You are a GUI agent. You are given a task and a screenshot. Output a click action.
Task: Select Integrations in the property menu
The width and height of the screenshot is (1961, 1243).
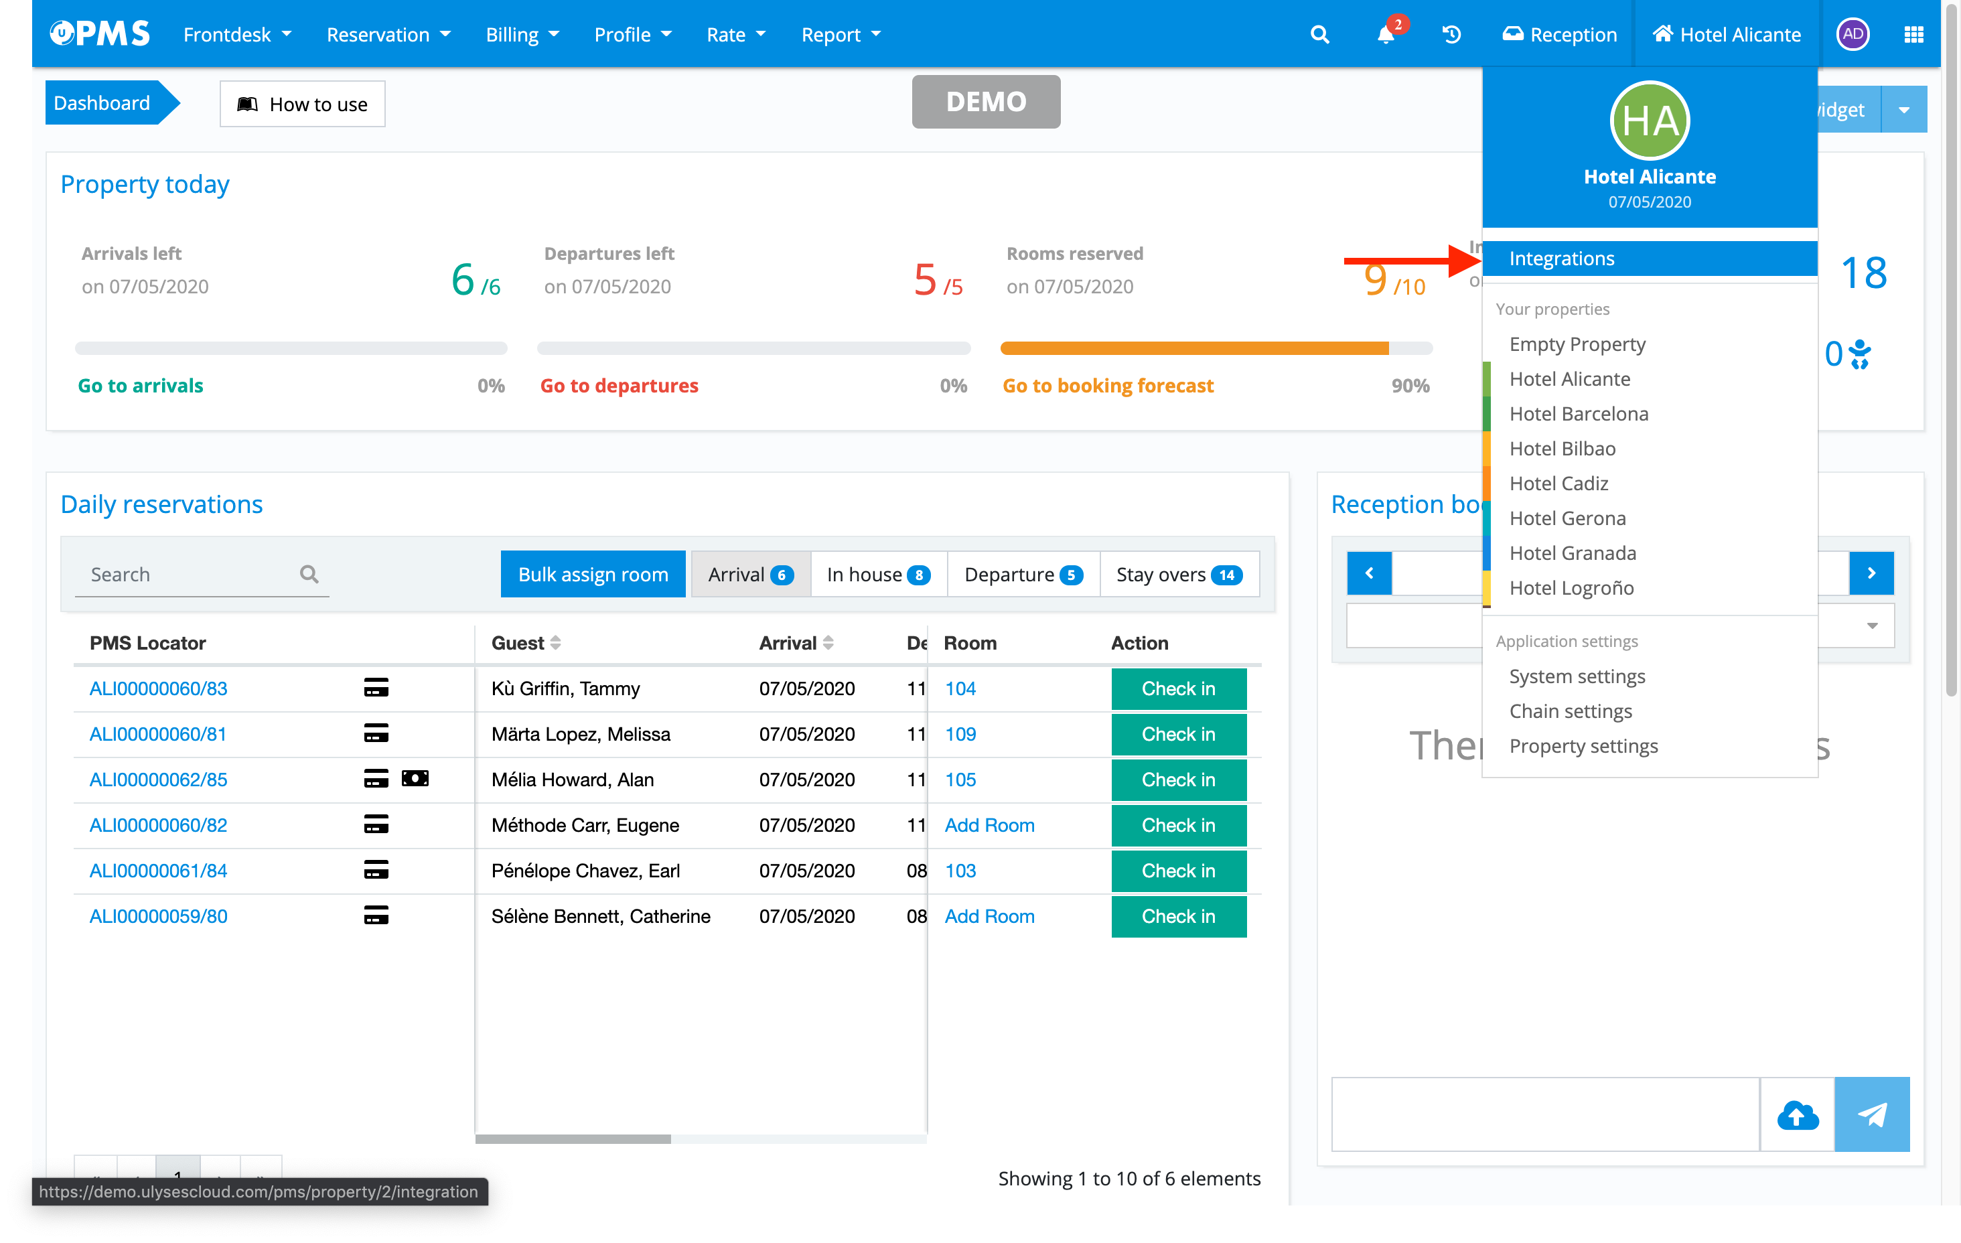(x=1561, y=259)
